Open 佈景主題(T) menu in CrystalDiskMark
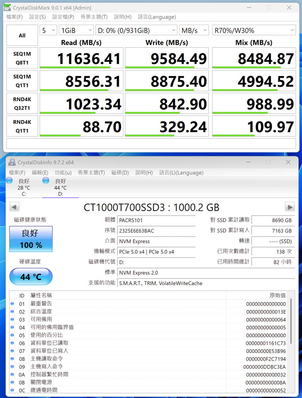 [x=94, y=17]
